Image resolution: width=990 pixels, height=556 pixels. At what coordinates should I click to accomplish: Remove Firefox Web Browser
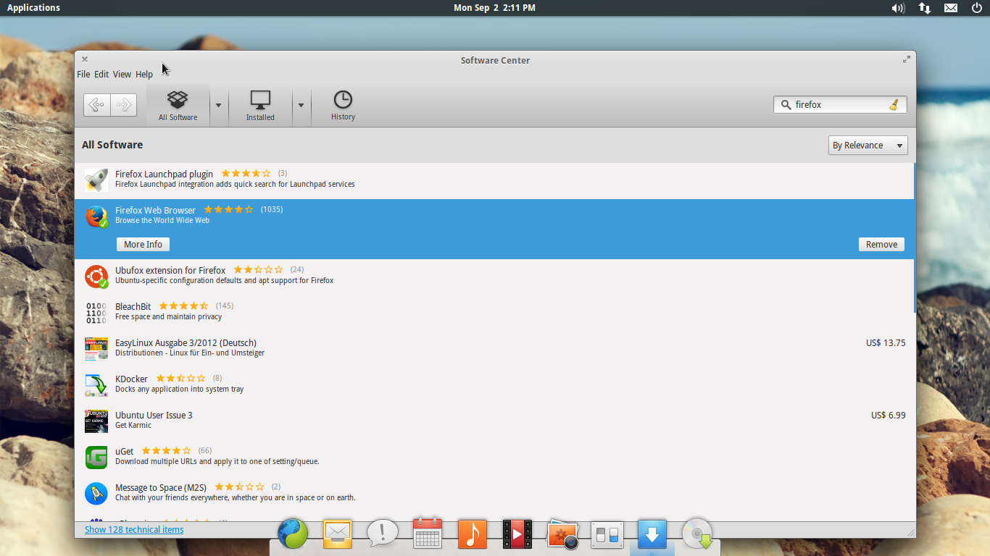pyautogui.click(x=881, y=244)
